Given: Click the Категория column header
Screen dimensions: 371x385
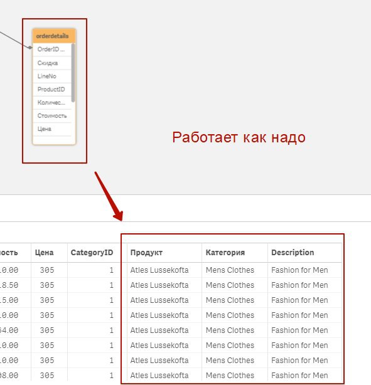Looking at the screenshot, I should [x=235, y=253].
